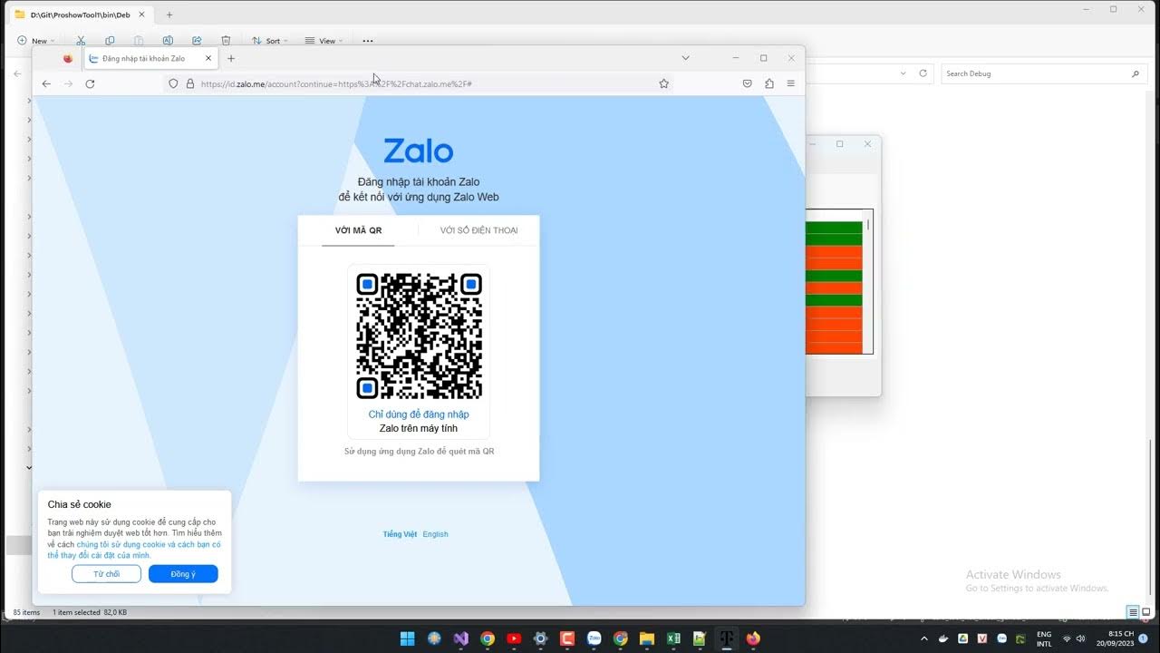Reload the Zalo login page
Image resolution: width=1160 pixels, height=653 pixels.
click(x=90, y=83)
